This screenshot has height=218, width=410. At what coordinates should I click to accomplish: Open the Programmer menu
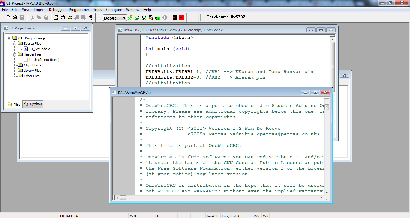click(x=79, y=10)
